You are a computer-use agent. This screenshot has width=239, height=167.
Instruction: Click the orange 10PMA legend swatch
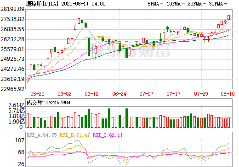pyautogui.click(x=183, y=3)
